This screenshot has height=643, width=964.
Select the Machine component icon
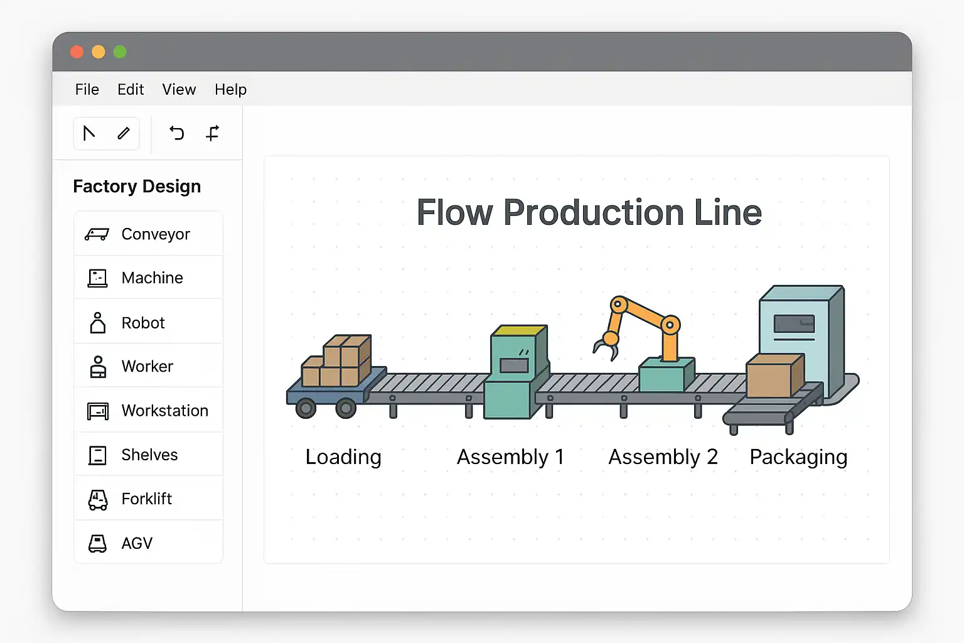97,278
